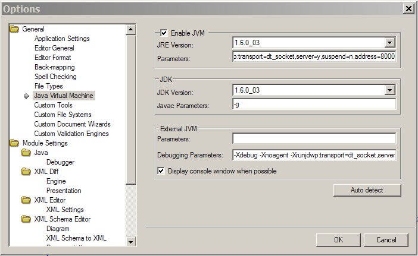Click the OK button
Image resolution: width=418 pixels, height=256 pixels.
(338, 240)
